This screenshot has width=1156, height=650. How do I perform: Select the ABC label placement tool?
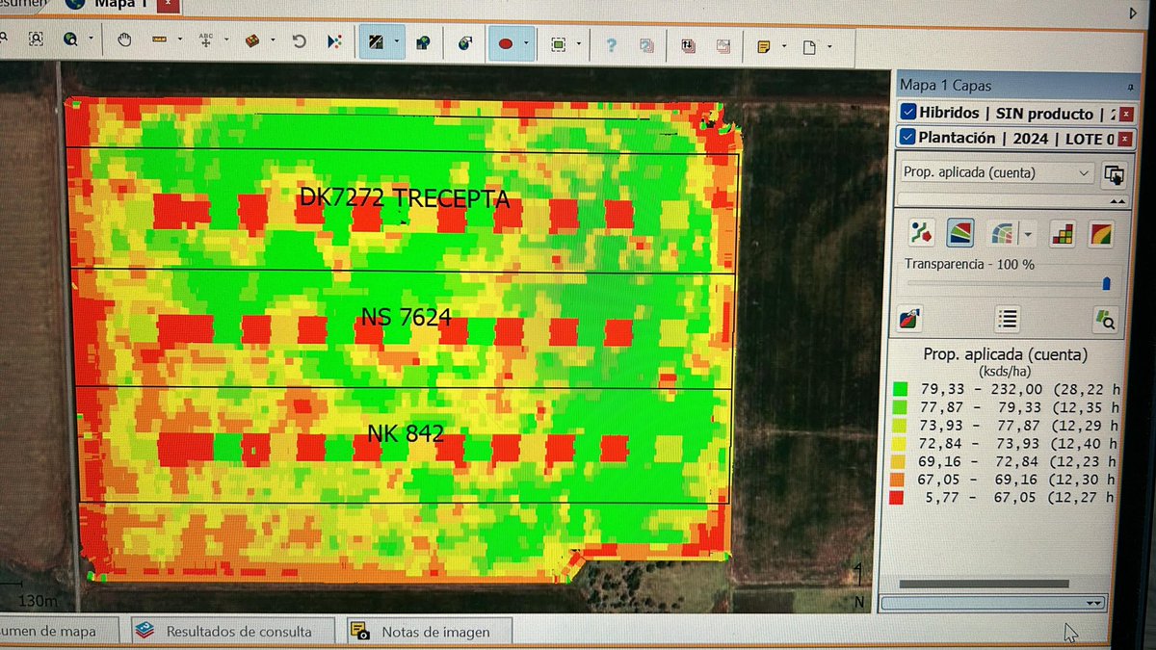[205, 40]
